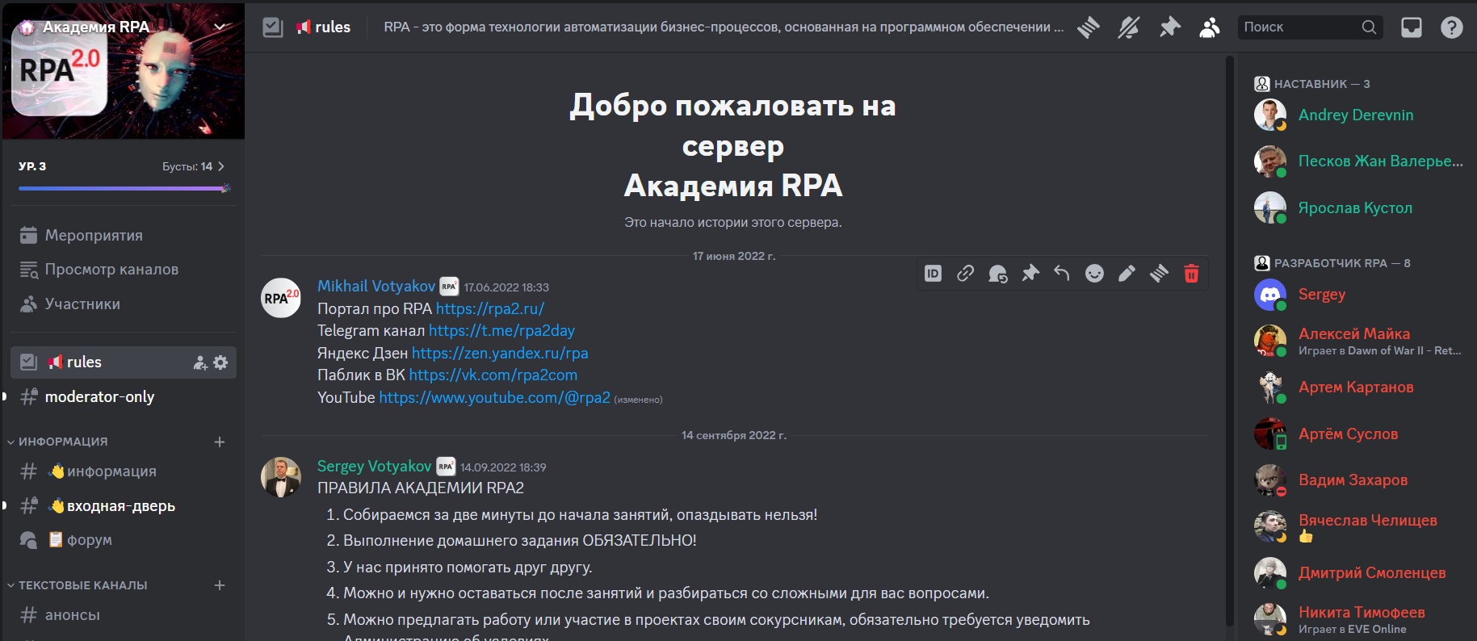Open YouTube @rpa2 link
The image size is (1477, 641).
pyautogui.click(x=495, y=397)
